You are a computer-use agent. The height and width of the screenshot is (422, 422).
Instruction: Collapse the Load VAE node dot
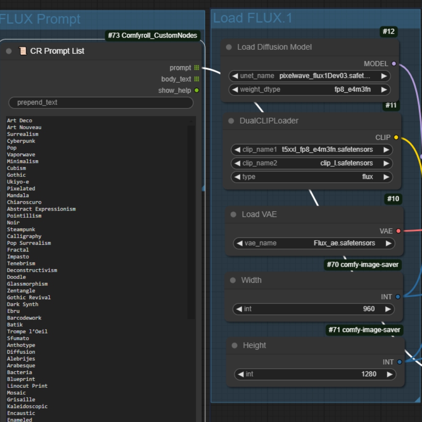click(x=233, y=214)
